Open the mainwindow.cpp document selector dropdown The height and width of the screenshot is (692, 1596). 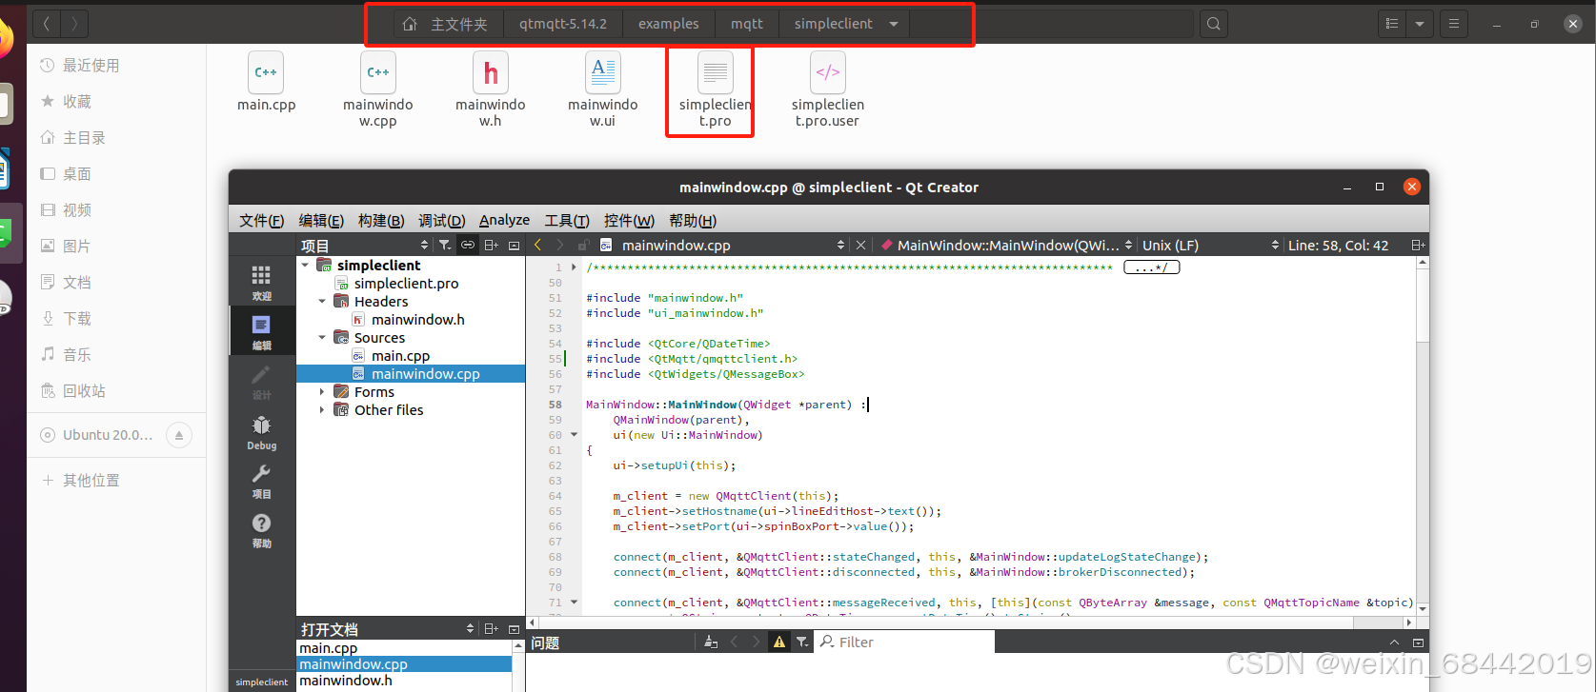[840, 245]
